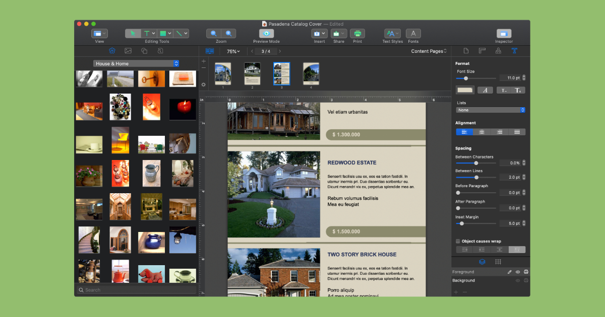Enable the Object causes wrap checkbox

458,241
